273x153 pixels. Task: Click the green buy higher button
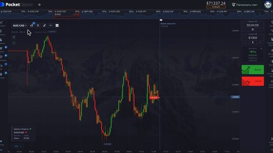pyautogui.click(x=253, y=70)
